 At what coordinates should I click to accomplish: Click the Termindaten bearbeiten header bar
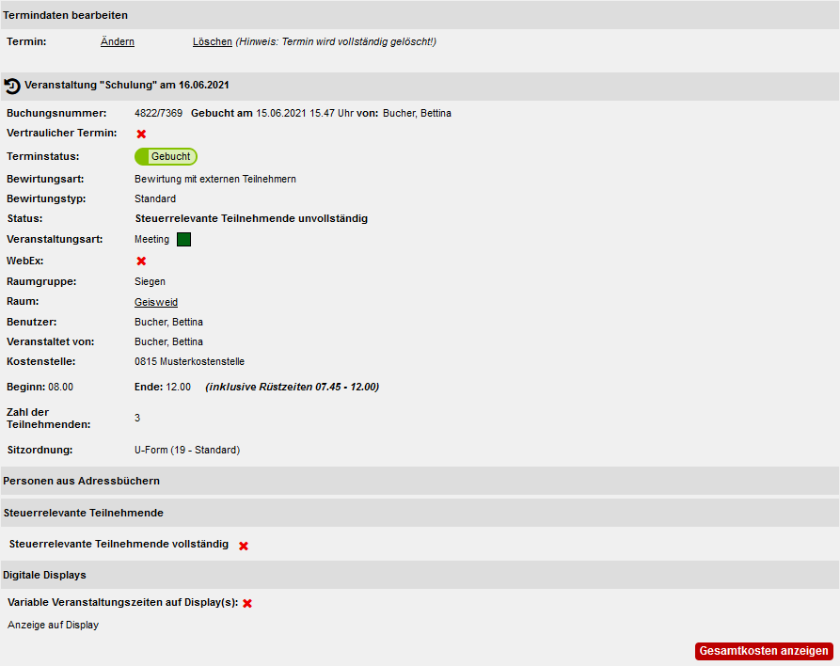[420, 15]
